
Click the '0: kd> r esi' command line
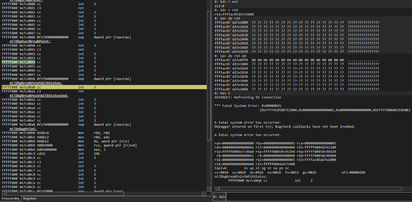pyautogui.click(x=226, y=2)
